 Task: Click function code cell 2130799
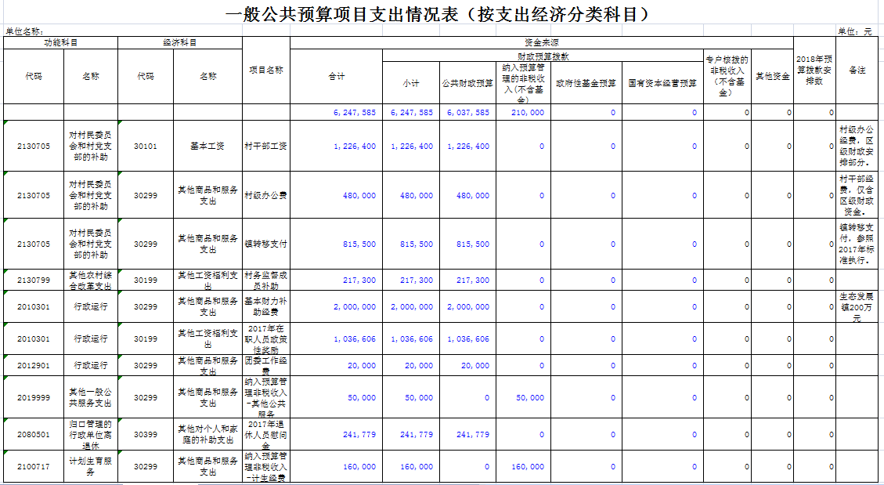point(34,280)
